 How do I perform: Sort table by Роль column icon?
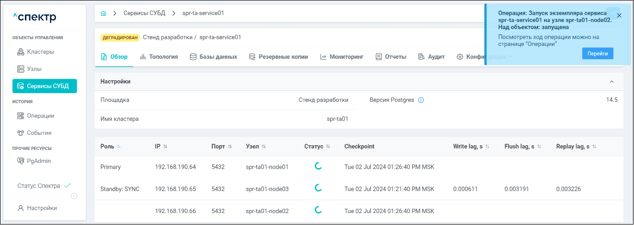tap(119, 147)
